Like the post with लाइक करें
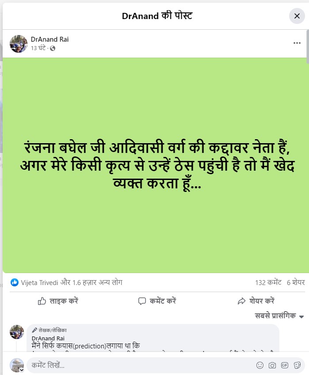 (x=58, y=301)
